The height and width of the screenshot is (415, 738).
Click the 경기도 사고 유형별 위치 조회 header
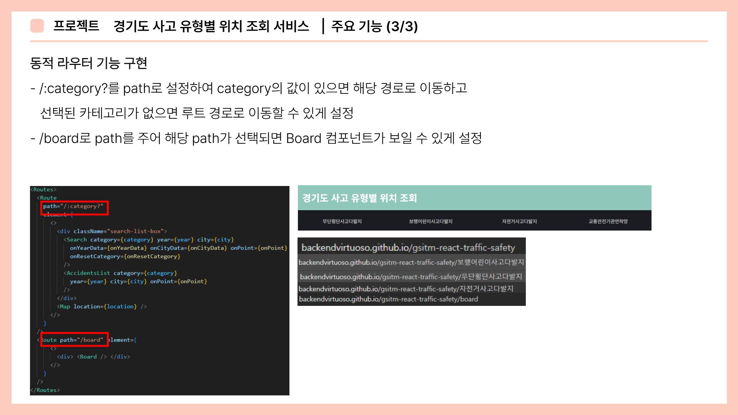pyautogui.click(x=359, y=198)
